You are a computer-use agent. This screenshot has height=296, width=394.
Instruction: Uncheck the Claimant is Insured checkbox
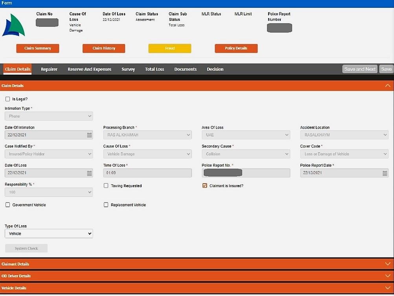click(204, 186)
